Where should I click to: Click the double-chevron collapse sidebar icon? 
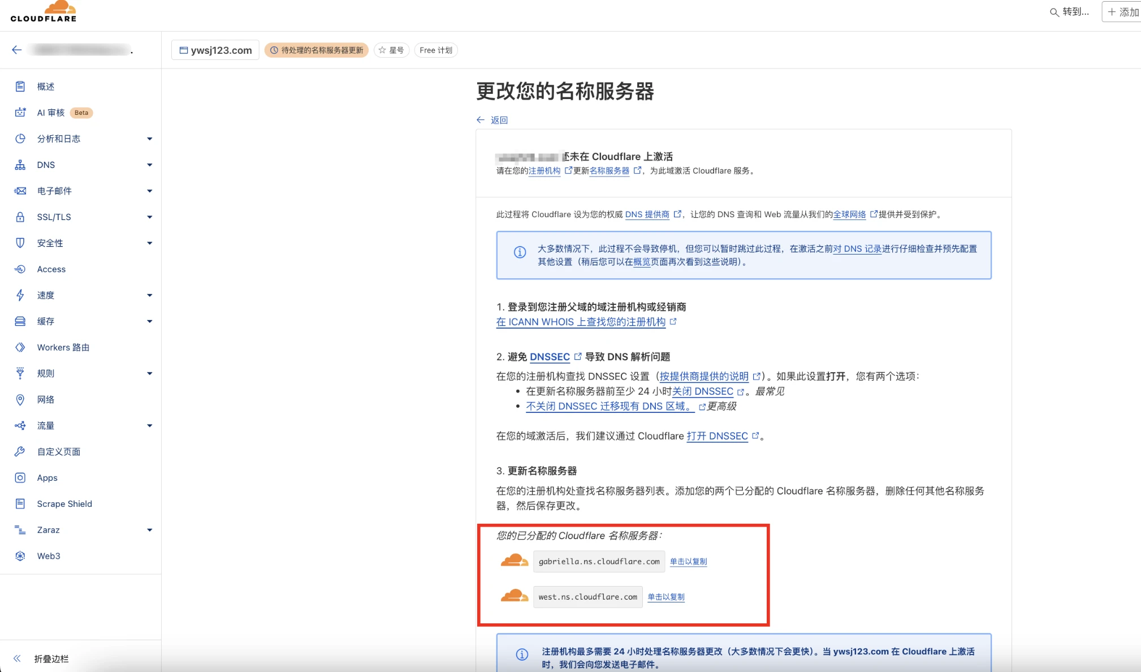point(17,658)
